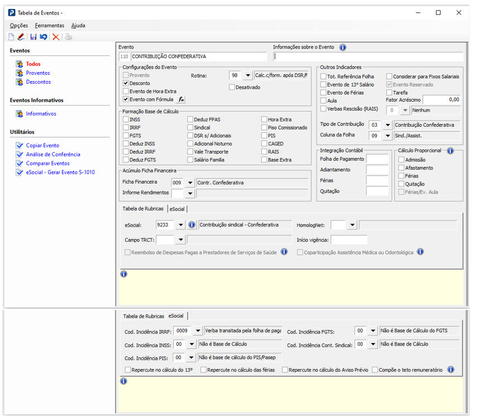This screenshot has height=420, width=478.
Task: Check the Desativado checkbox
Action: click(232, 87)
